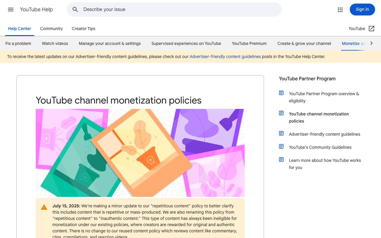Switch to the Community tab
The image size is (381, 238).
(51, 29)
